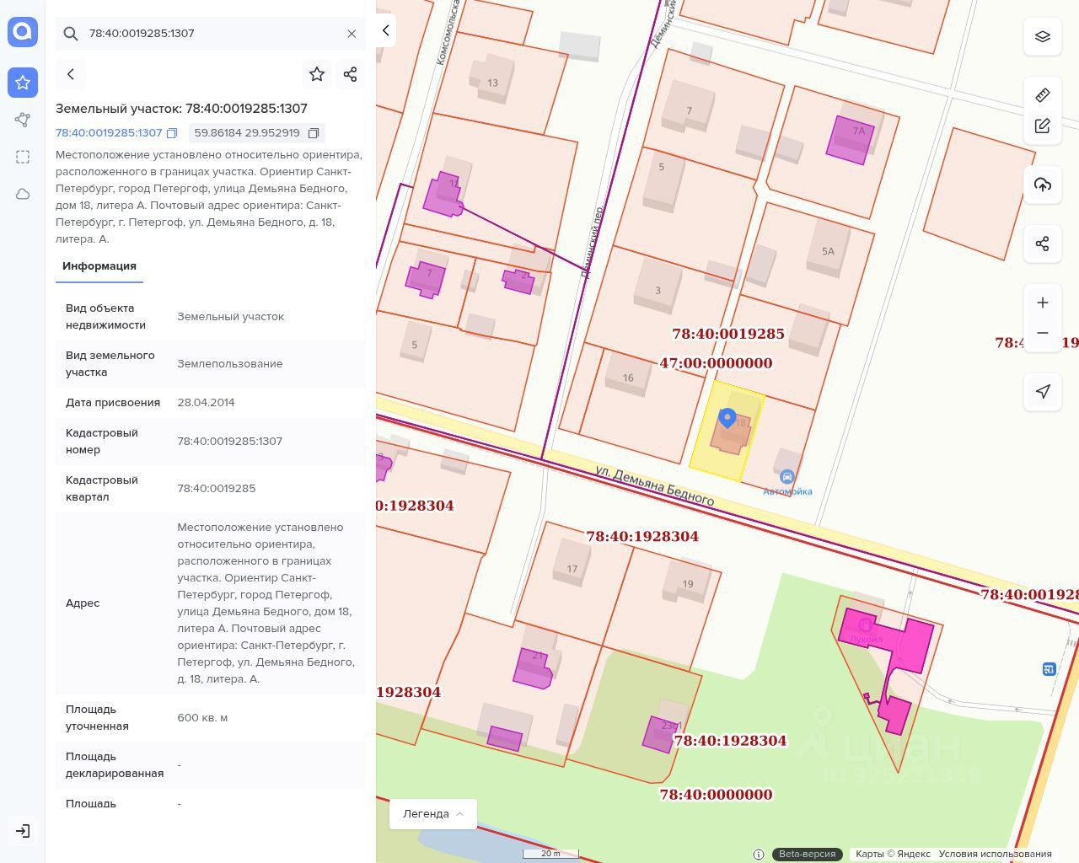Image resolution: width=1079 pixels, height=863 pixels.
Task: Go back using the left arrow
Action: [71, 74]
